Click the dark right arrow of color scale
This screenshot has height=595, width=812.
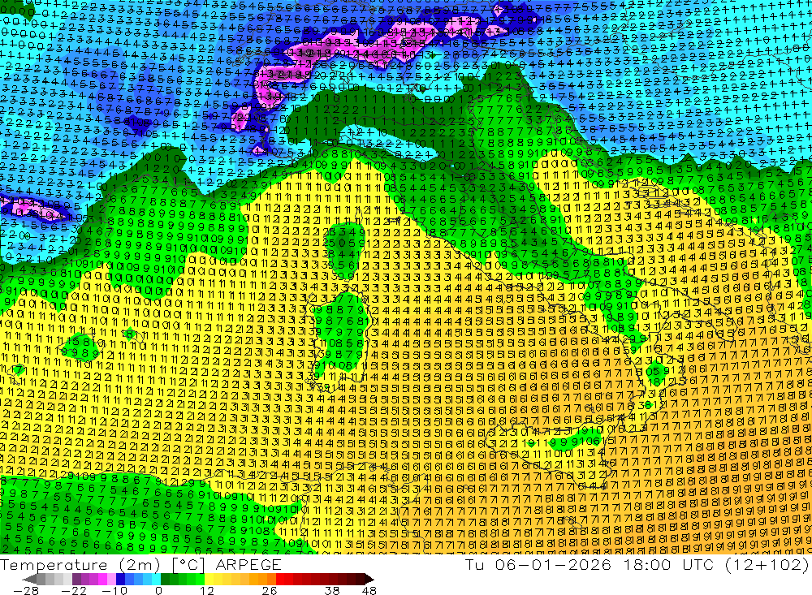click(x=369, y=579)
